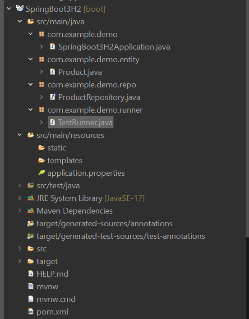Click the JRE System Library icon
This screenshot has width=249, height=319.
(31, 198)
